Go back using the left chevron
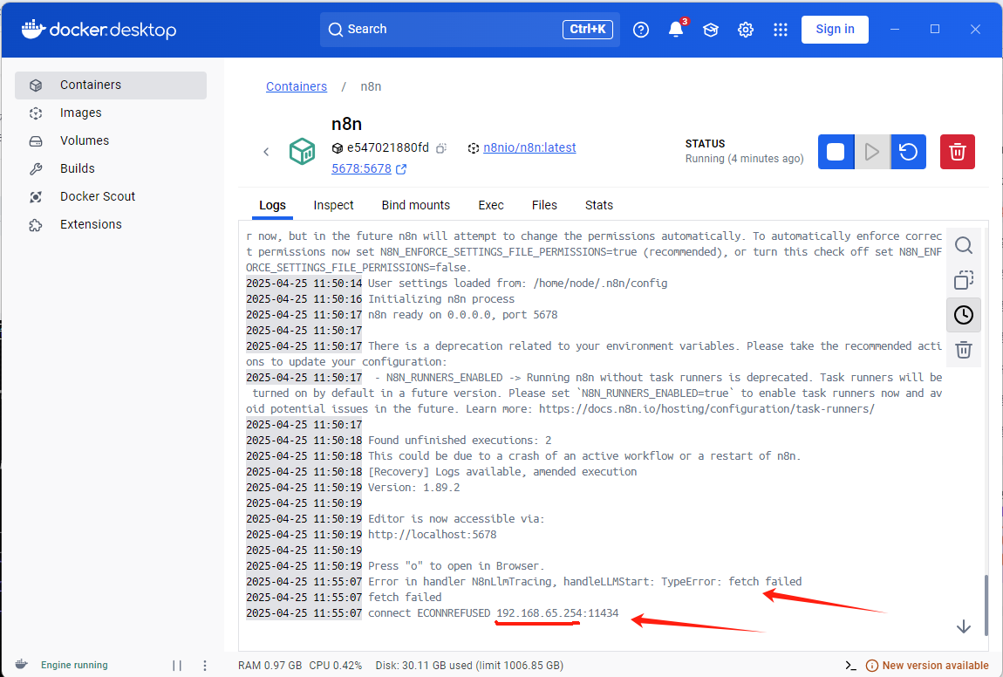 pos(266,152)
